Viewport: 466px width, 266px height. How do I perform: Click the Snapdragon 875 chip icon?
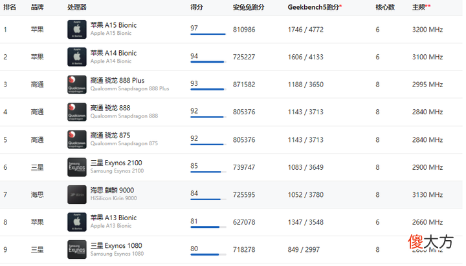pyautogui.click(x=77, y=139)
